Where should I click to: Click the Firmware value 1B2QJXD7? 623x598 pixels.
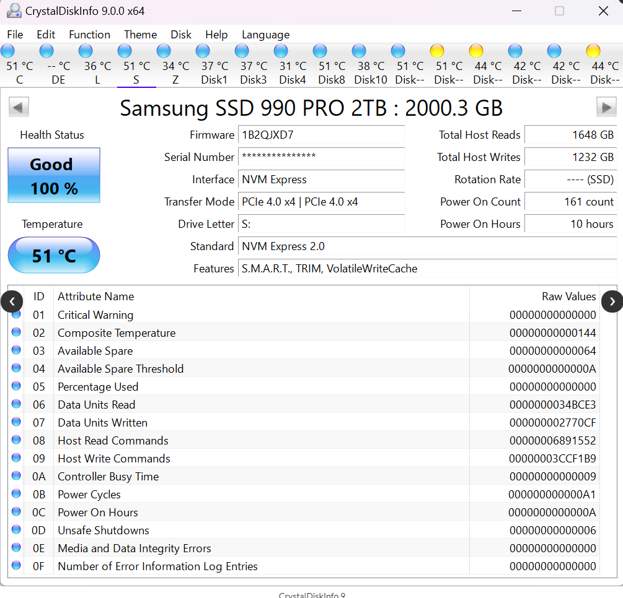(322, 135)
